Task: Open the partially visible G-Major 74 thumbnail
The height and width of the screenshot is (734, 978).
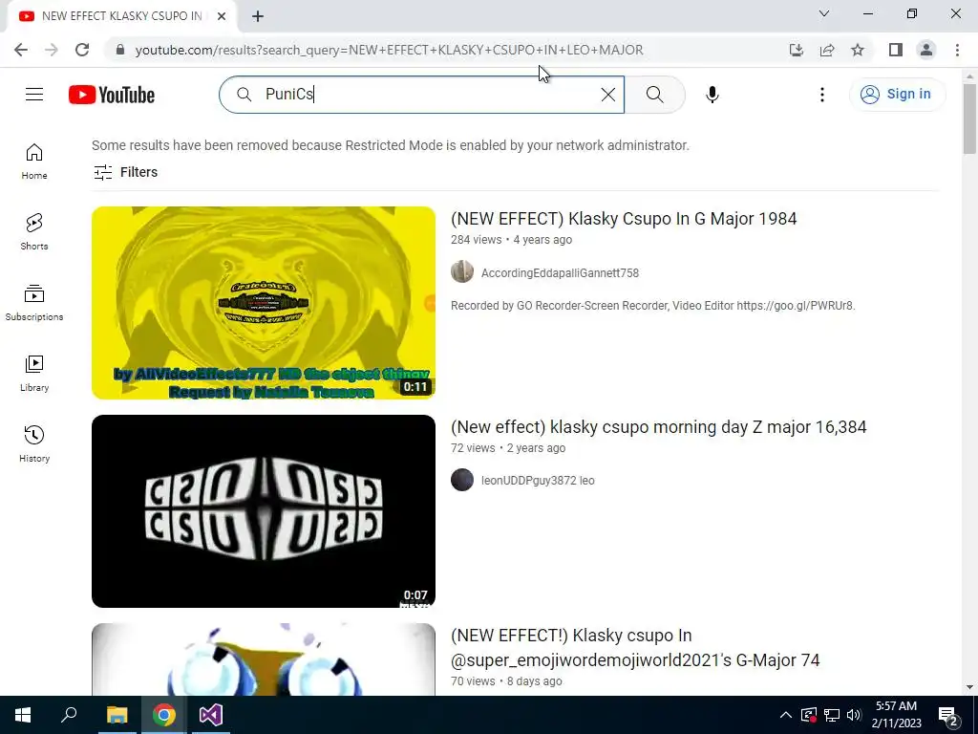Action: coord(264,659)
